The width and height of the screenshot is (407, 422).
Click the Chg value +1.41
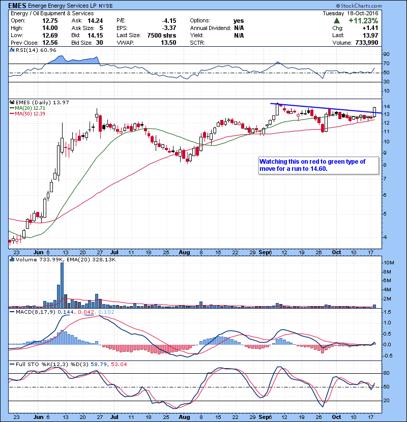pyautogui.click(x=370, y=28)
